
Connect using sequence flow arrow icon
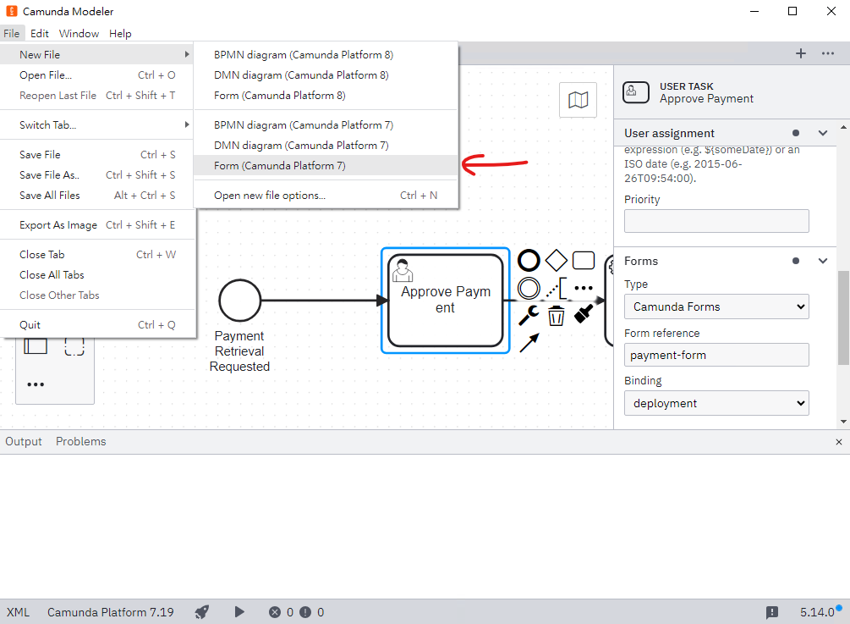[529, 342]
